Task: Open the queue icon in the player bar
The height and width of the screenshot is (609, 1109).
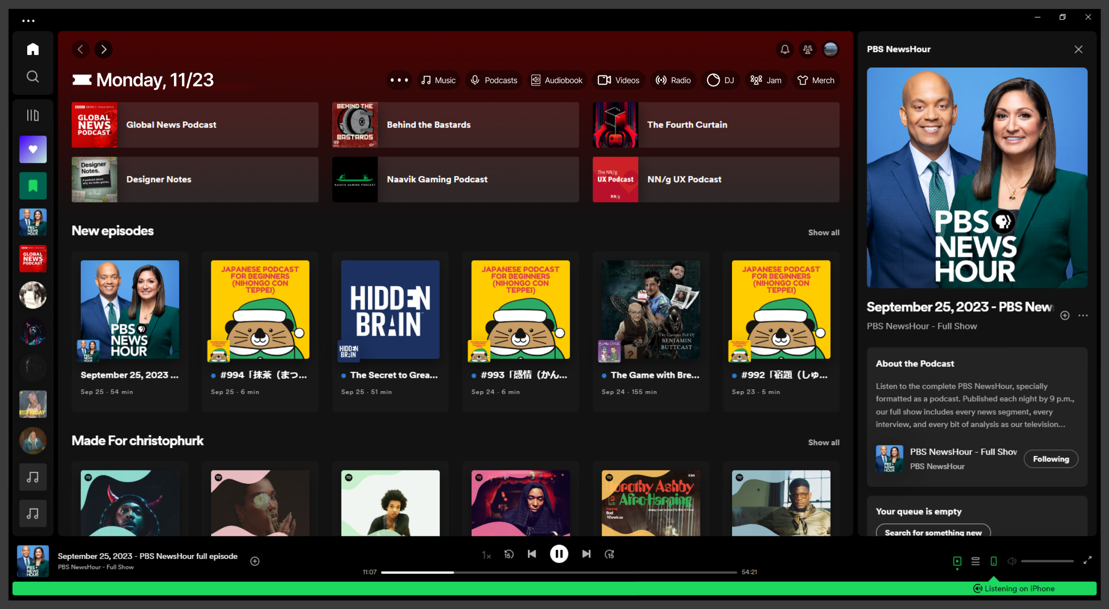Action: coord(975,561)
